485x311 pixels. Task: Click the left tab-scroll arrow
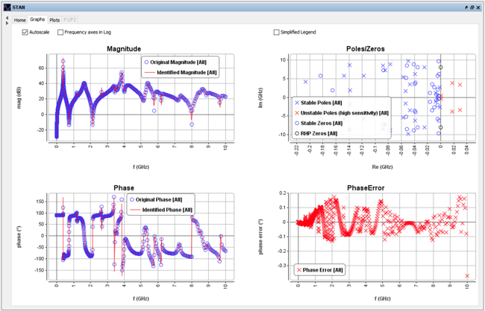[x=7, y=18]
